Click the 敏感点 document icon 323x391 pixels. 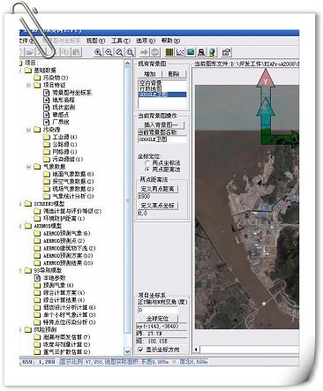tap(47, 115)
